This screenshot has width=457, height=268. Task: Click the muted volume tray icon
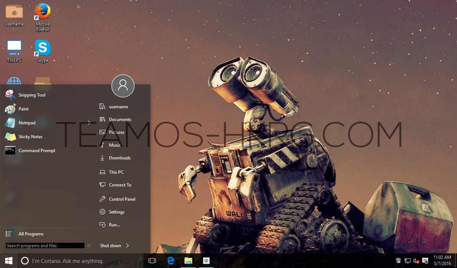(416, 261)
